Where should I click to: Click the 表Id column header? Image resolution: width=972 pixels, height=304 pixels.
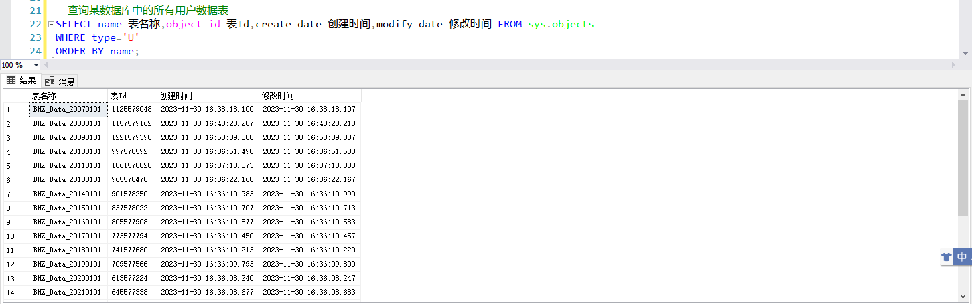pyautogui.click(x=132, y=96)
